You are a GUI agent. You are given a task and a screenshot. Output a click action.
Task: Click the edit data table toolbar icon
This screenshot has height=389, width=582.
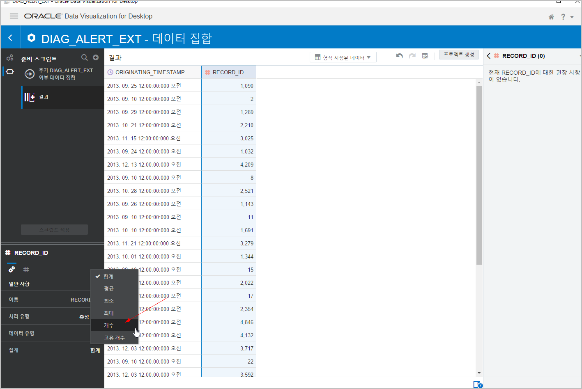coord(425,56)
